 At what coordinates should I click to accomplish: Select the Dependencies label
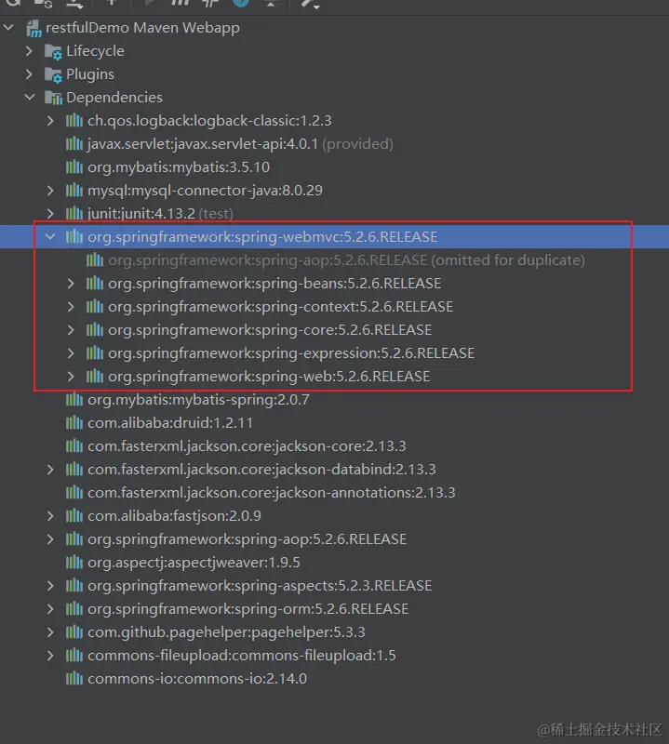pyautogui.click(x=114, y=98)
